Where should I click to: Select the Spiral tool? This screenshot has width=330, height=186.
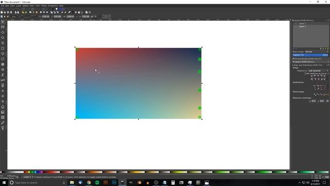click(x=3, y=70)
